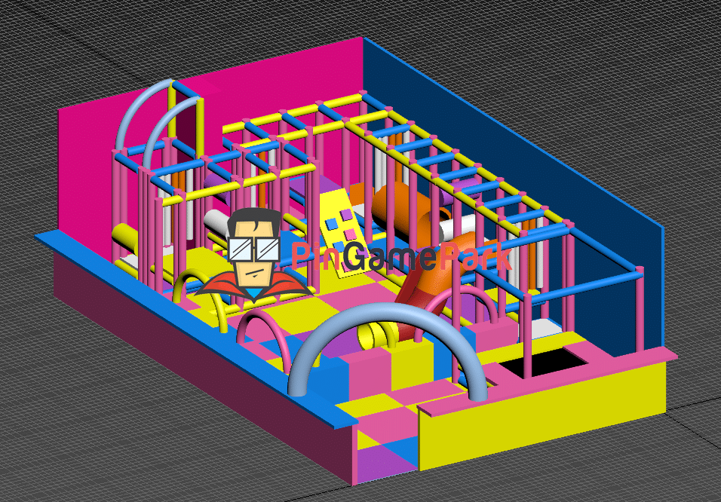Select the large gray-blue arch in the foreground
The width and height of the screenshot is (721, 502).
pyautogui.click(x=387, y=352)
